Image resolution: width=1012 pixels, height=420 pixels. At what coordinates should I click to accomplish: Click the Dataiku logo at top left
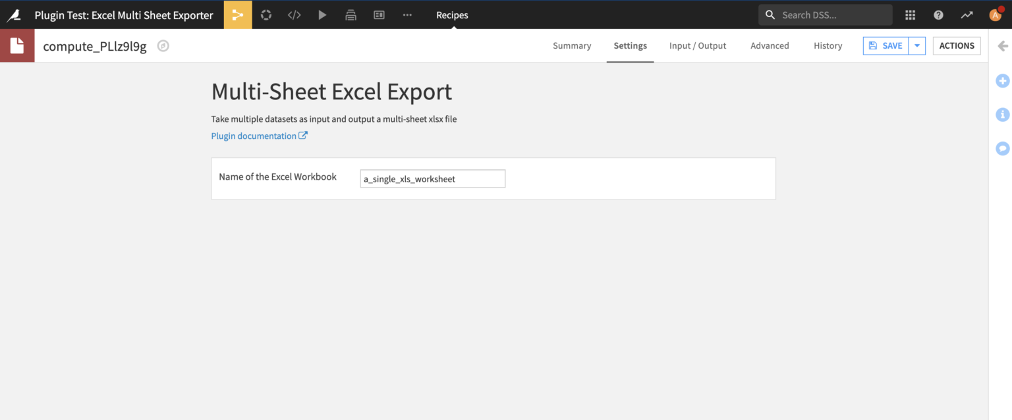[x=14, y=14]
